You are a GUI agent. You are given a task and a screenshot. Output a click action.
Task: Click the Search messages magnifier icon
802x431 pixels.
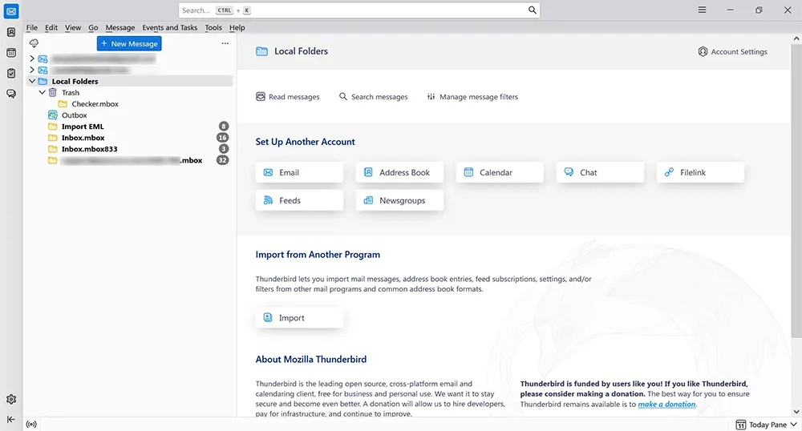point(343,96)
